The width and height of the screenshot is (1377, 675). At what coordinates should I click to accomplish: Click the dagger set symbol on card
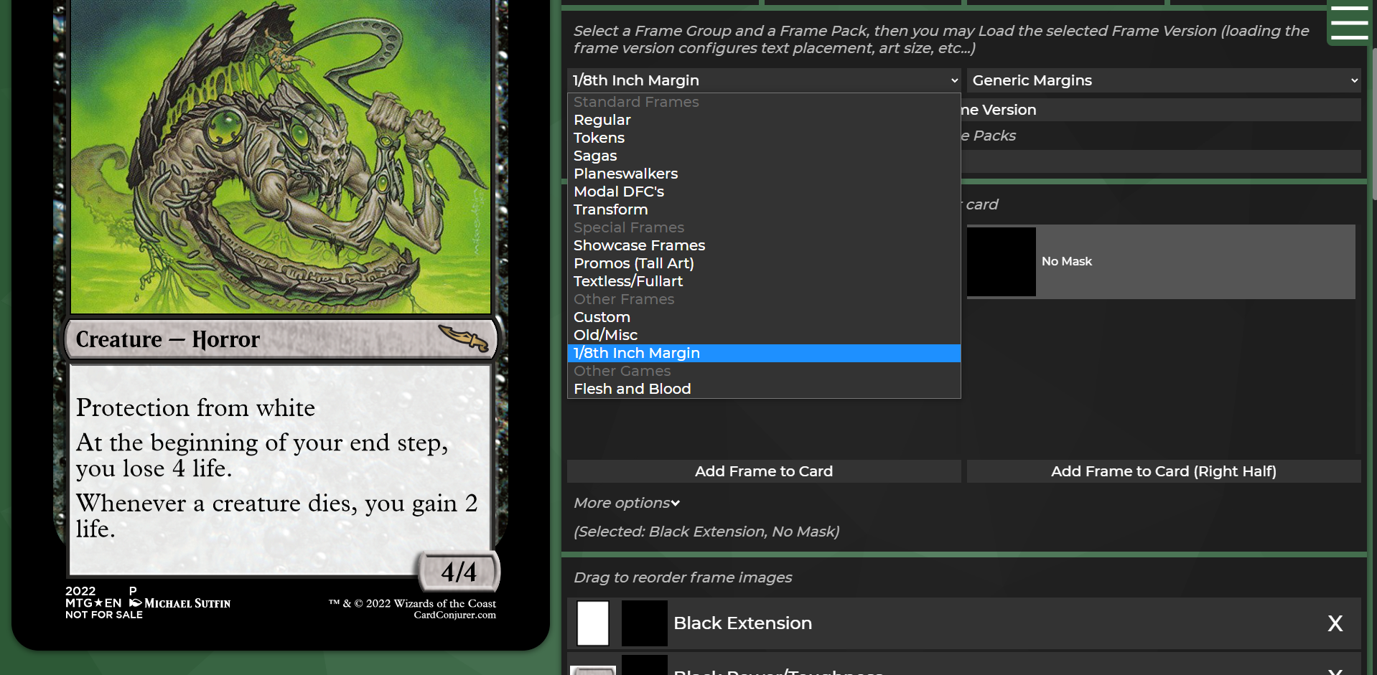(464, 337)
